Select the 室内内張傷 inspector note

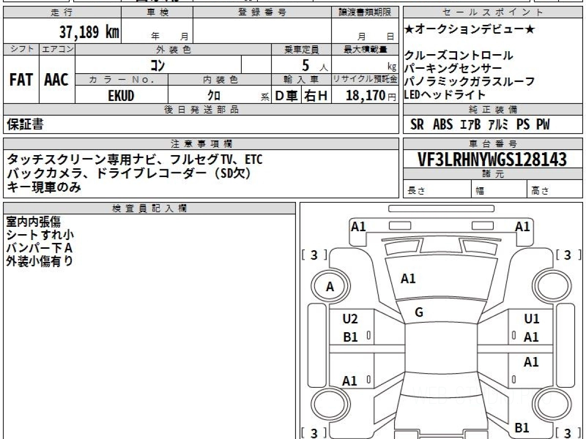34,222
